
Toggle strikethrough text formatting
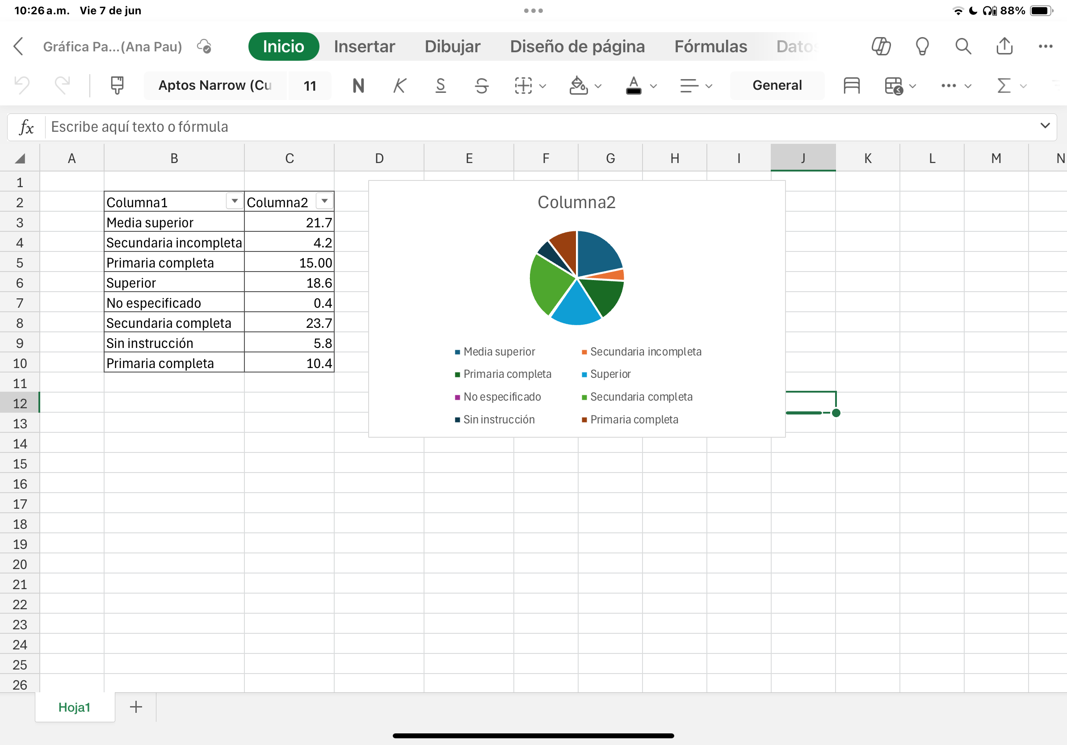482,85
